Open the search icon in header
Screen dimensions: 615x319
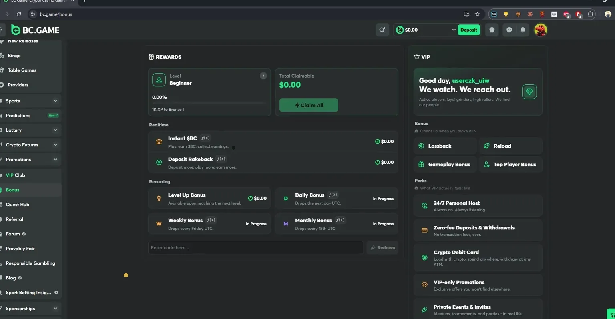[x=382, y=30]
